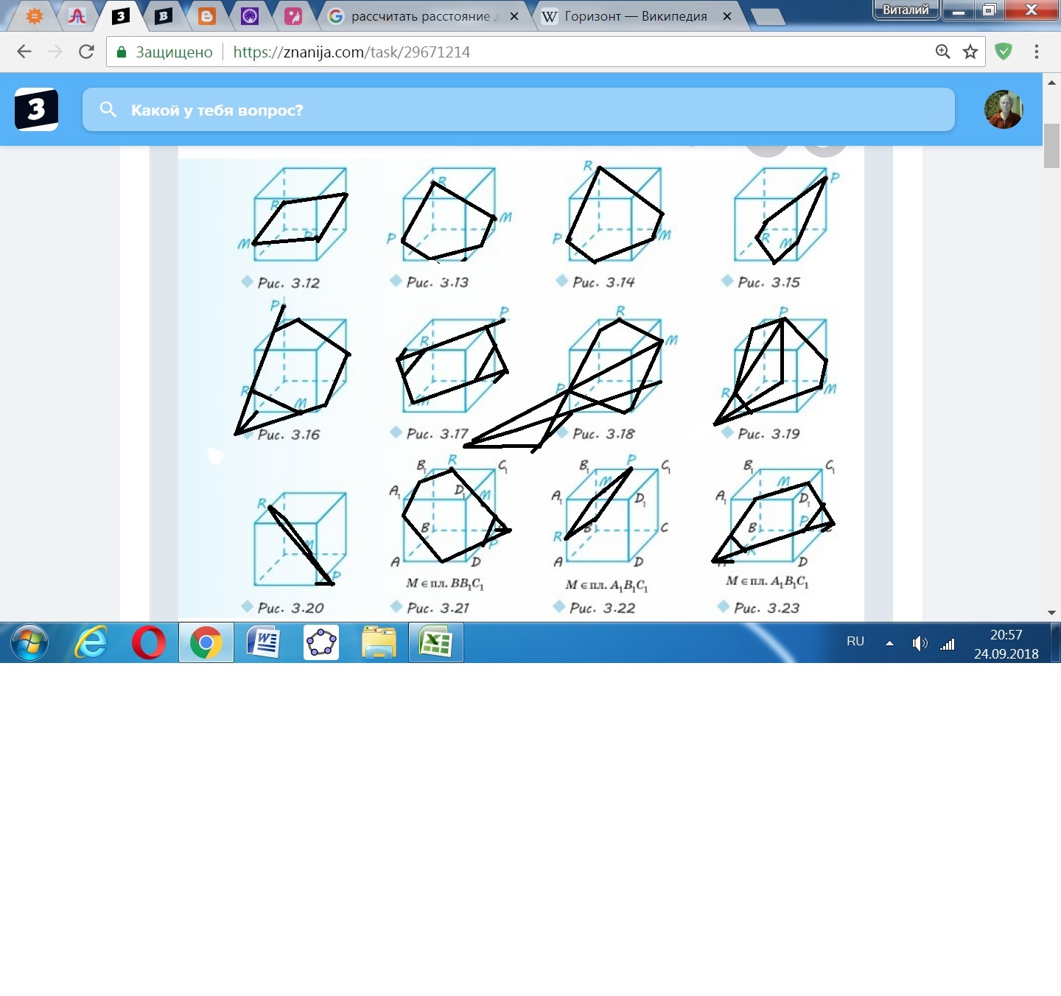Switch the RU input language indicator
Viewport: 1061px width, 996px height.
[x=855, y=642]
